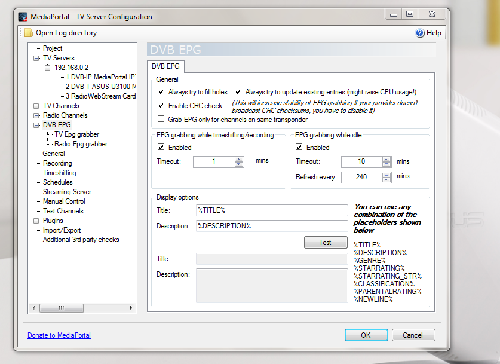Click the Title format field containing %TITLE%
The width and height of the screenshot is (500, 364).
pyautogui.click(x=272, y=210)
